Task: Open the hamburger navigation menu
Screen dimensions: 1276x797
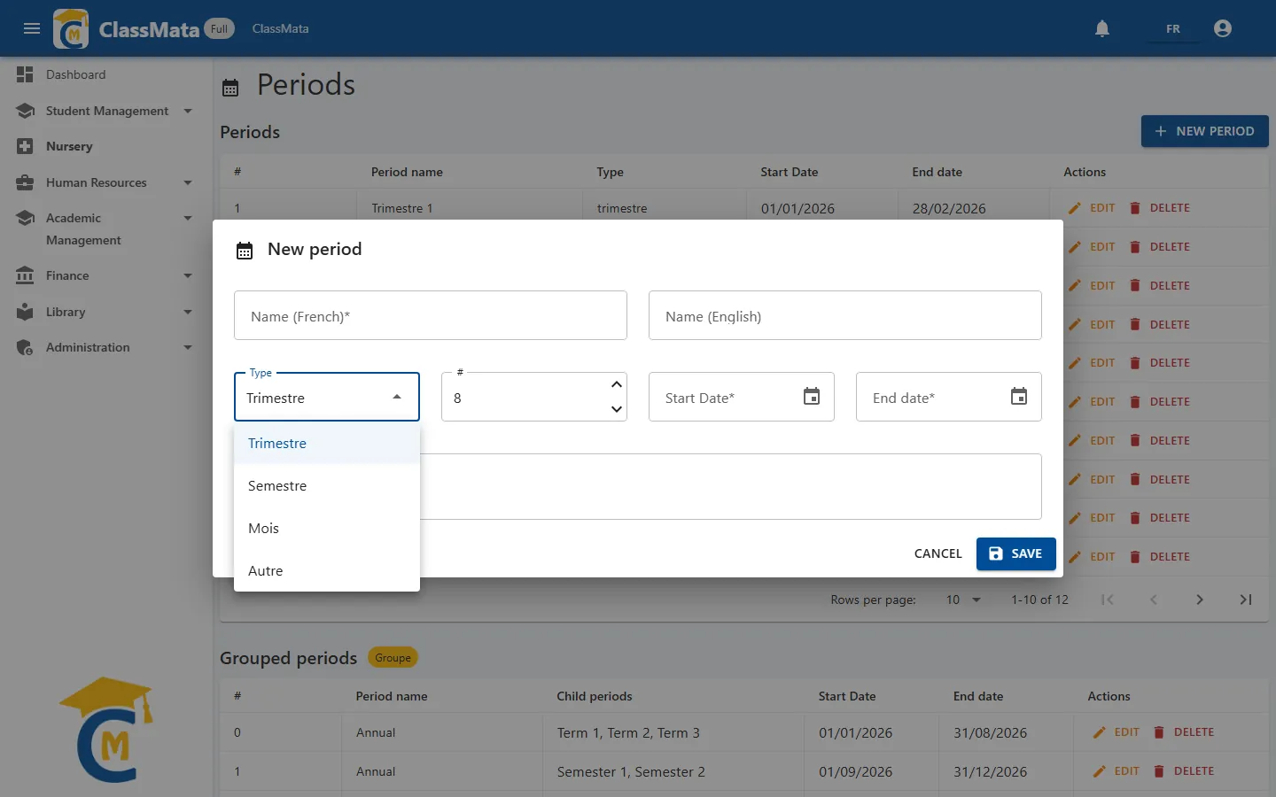Action: 32,28
